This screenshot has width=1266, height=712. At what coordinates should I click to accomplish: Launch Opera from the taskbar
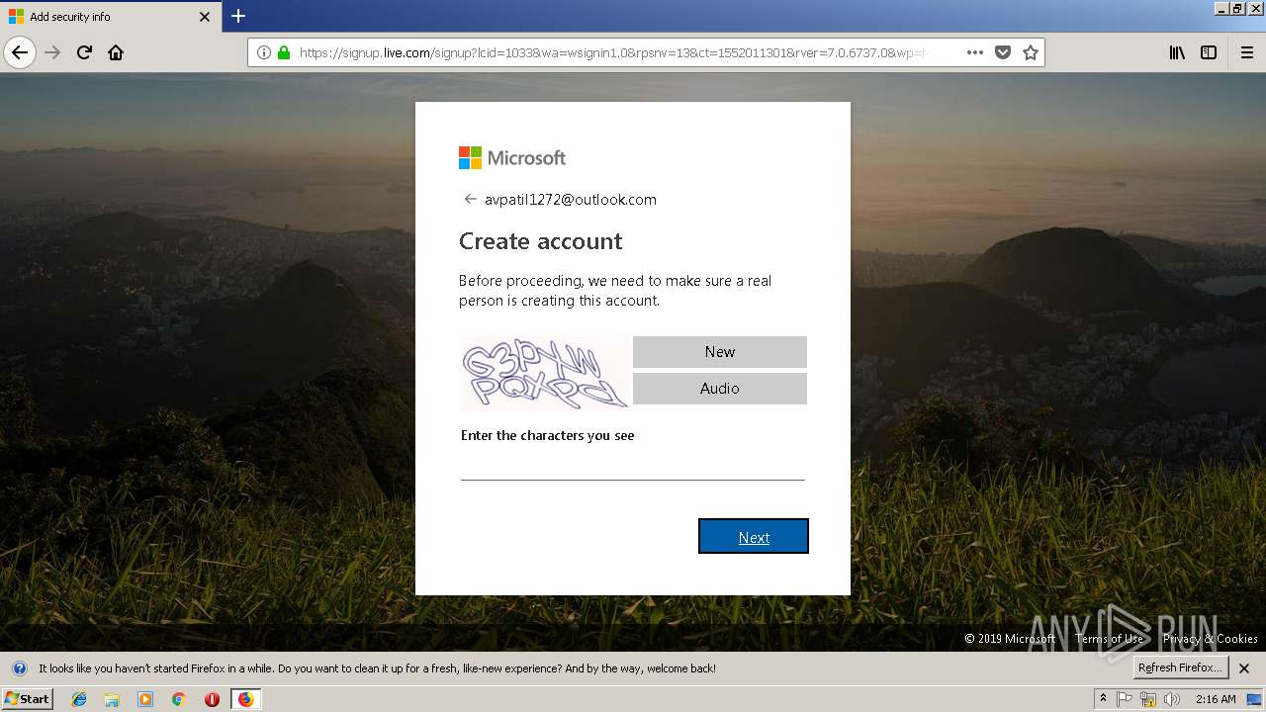212,699
